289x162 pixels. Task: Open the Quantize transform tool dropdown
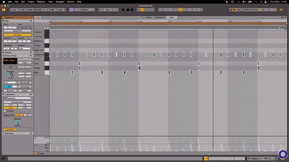pos(19,98)
